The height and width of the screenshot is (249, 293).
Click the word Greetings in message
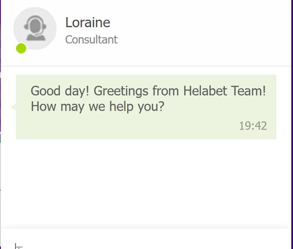pyautogui.click(x=121, y=91)
